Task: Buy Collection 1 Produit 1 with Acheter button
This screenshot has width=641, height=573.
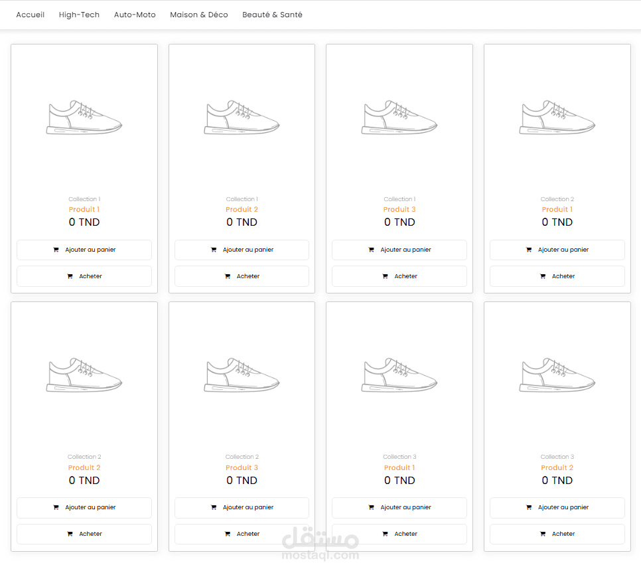Action: click(84, 276)
